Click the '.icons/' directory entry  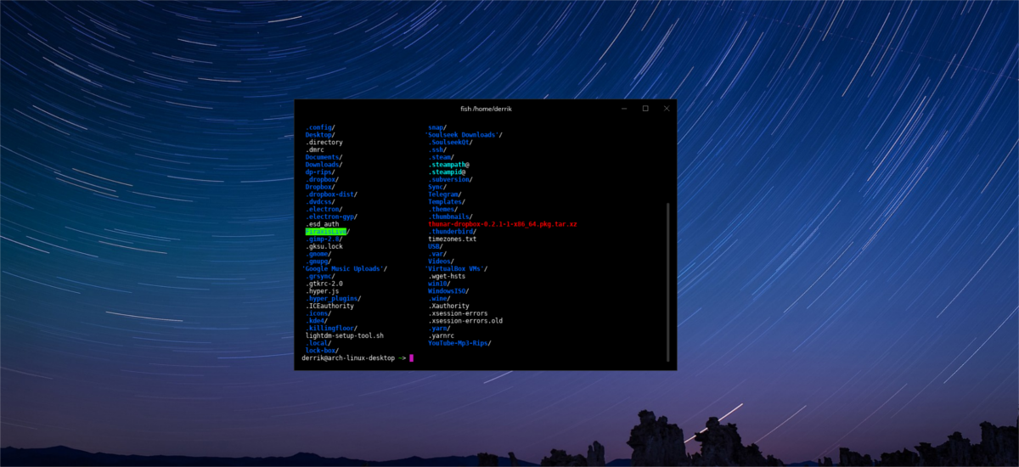pyautogui.click(x=318, y=313)
